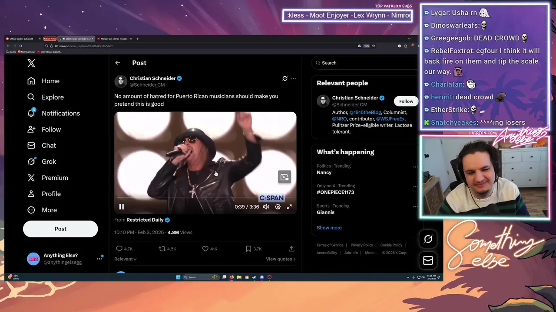Open Explore in the sidebar
The width and height of the screenshot is (556, 312).
(x=46, y=97)
